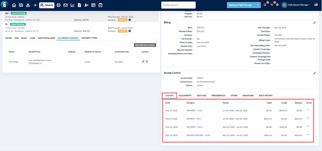The width and height of the screenshot is (322, 151).
Task: Click the Billing section edit pencil
Action: [x=314, y=23]
